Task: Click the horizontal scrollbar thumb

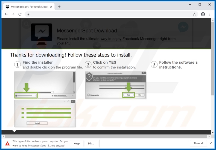Action: click(x=106, y=136)
